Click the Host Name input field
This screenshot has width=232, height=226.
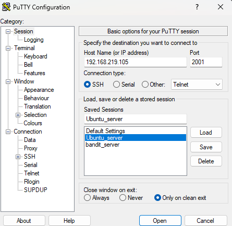(x=136, y=62)
